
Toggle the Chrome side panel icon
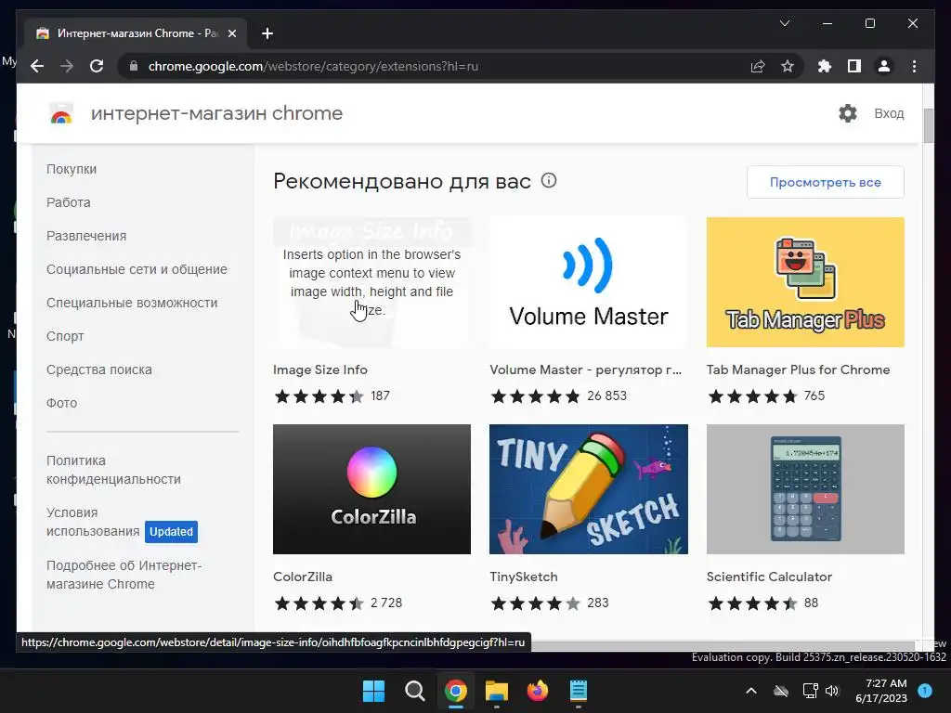click(x=854, y=66)
